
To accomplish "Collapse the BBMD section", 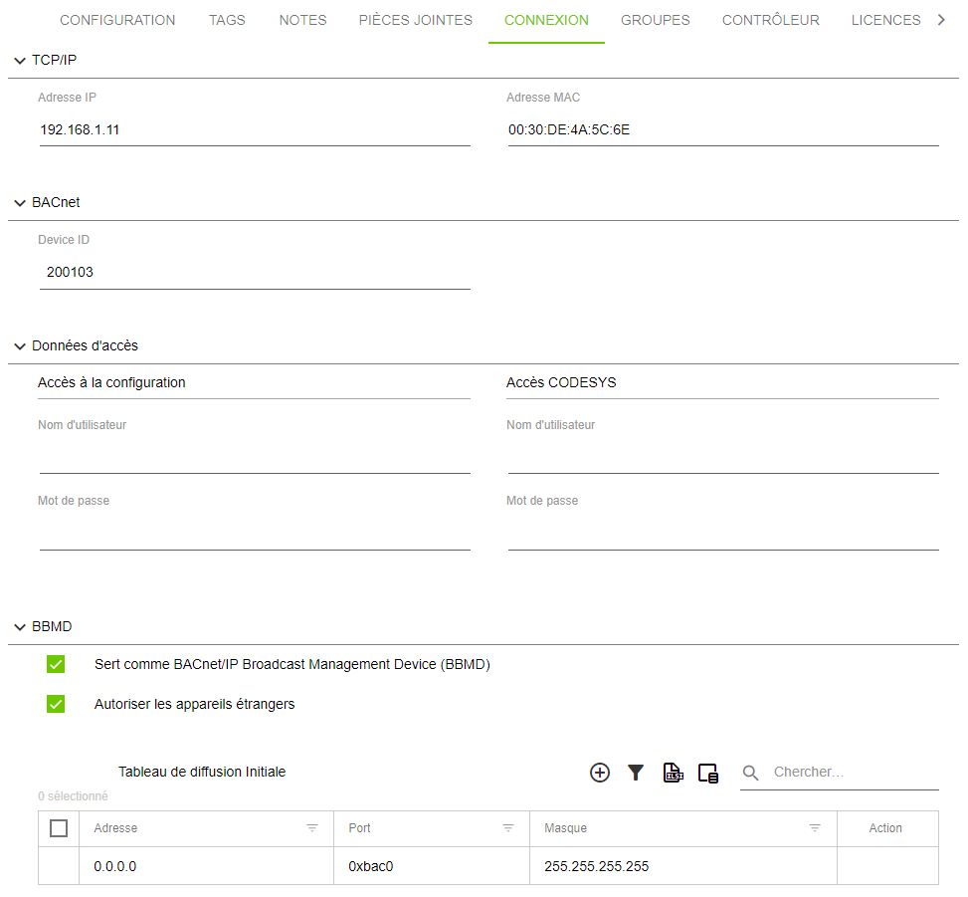I will pyautogui.click(x=20, y=627).
